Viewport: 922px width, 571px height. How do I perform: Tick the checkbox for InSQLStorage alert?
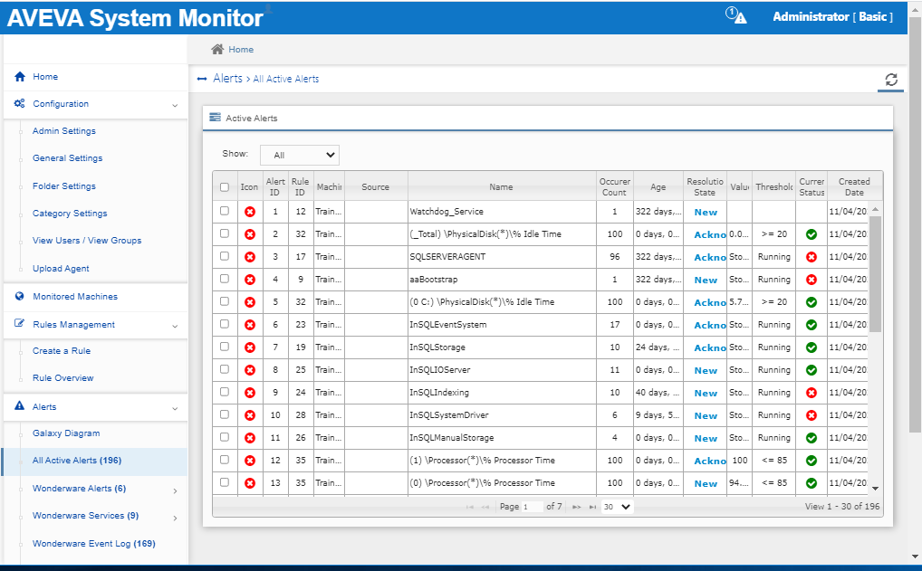pyautogui.click(x=225, y=347)
